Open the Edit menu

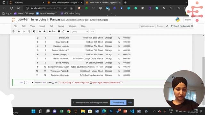[24, 26]
